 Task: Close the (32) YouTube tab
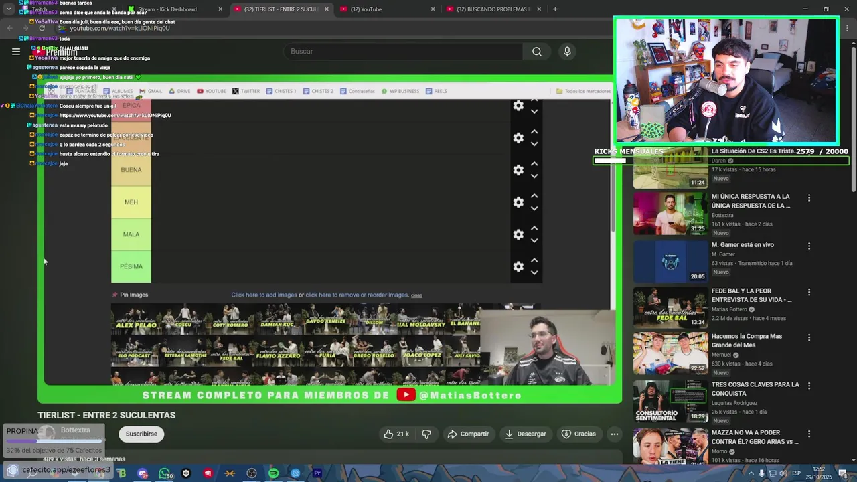tap(433, 9)
